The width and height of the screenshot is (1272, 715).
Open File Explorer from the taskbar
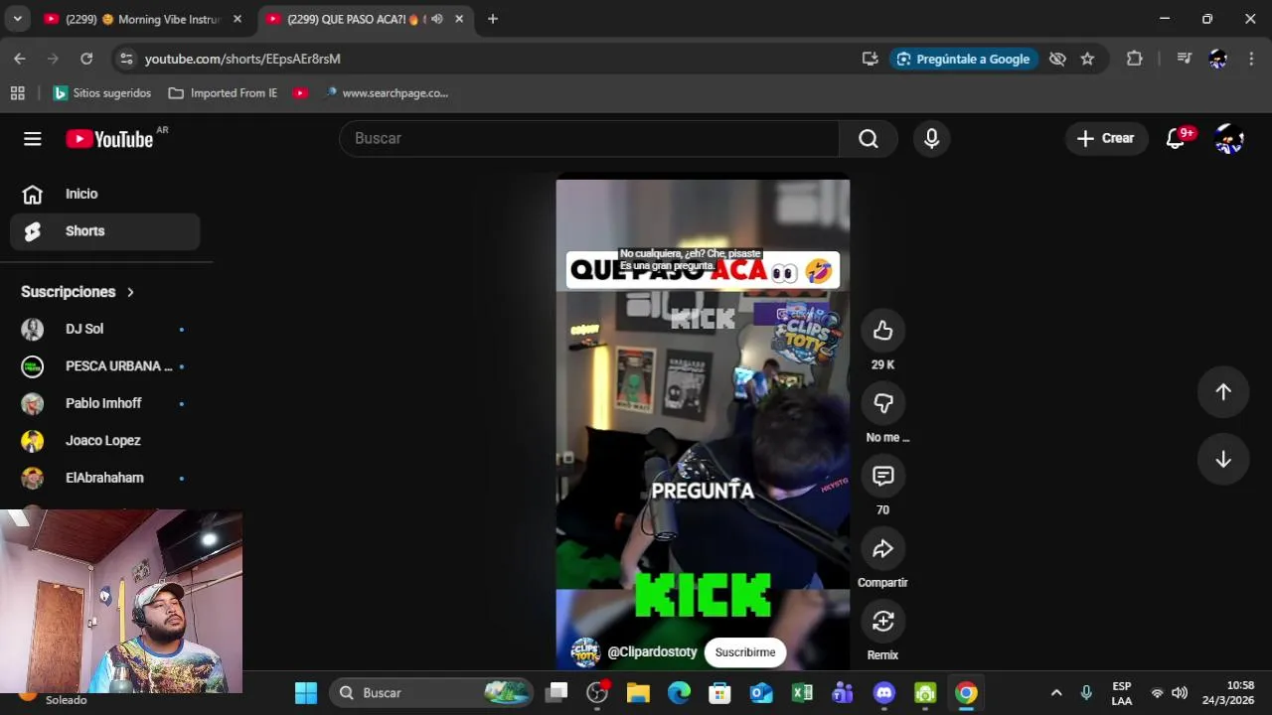tap(638, 693)
